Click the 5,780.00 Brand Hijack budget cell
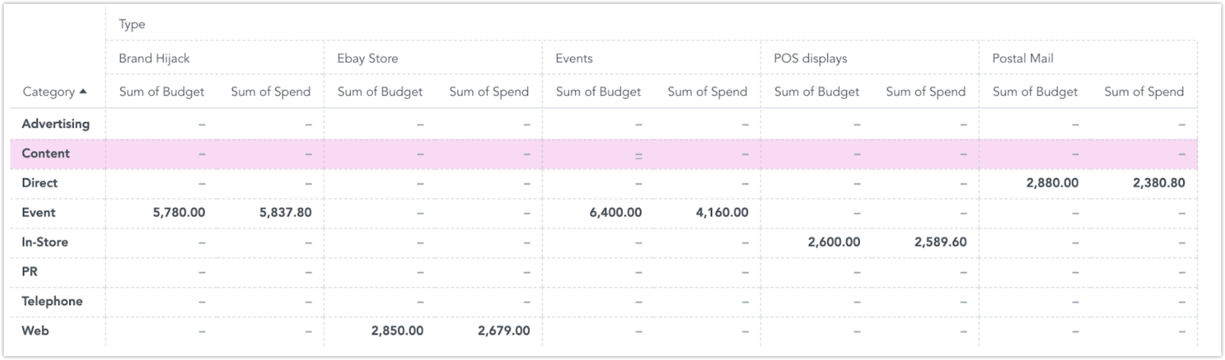 tap(179, 213)
